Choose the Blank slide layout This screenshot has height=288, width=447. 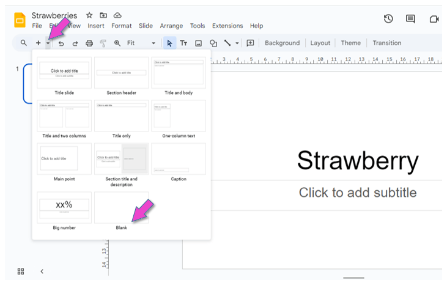click(121, 208)
